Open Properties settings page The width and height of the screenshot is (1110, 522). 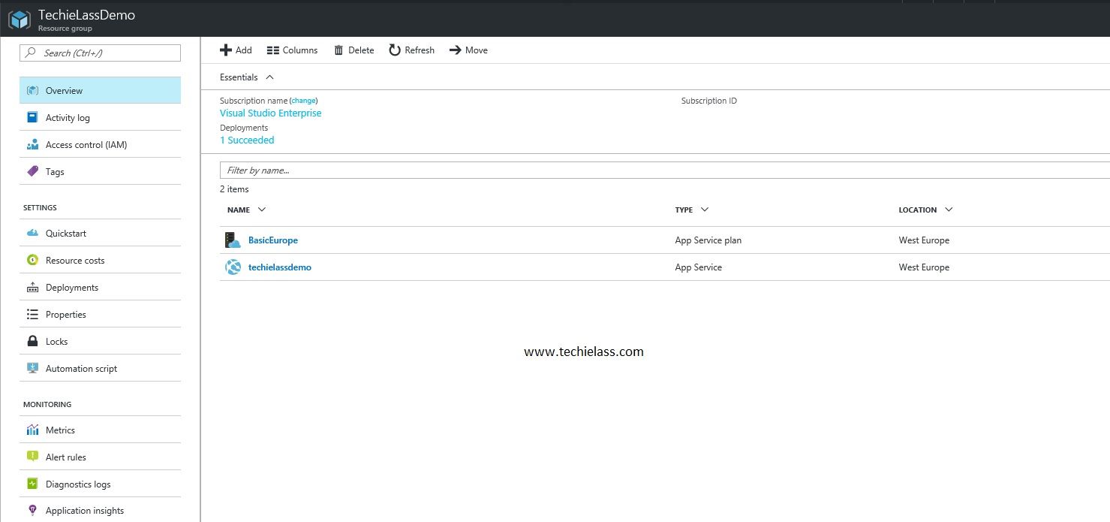pos(100,314)
